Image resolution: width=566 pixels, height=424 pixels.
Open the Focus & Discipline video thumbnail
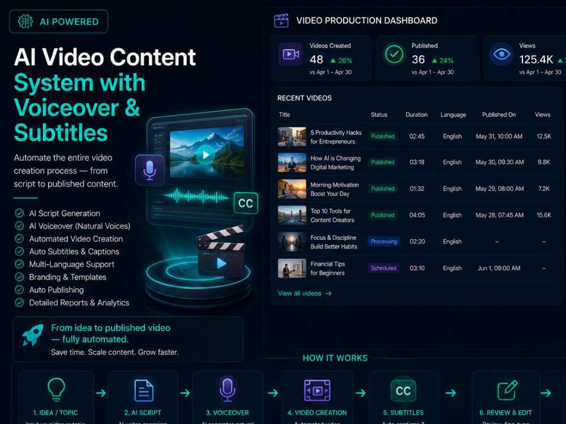(292, 241)
